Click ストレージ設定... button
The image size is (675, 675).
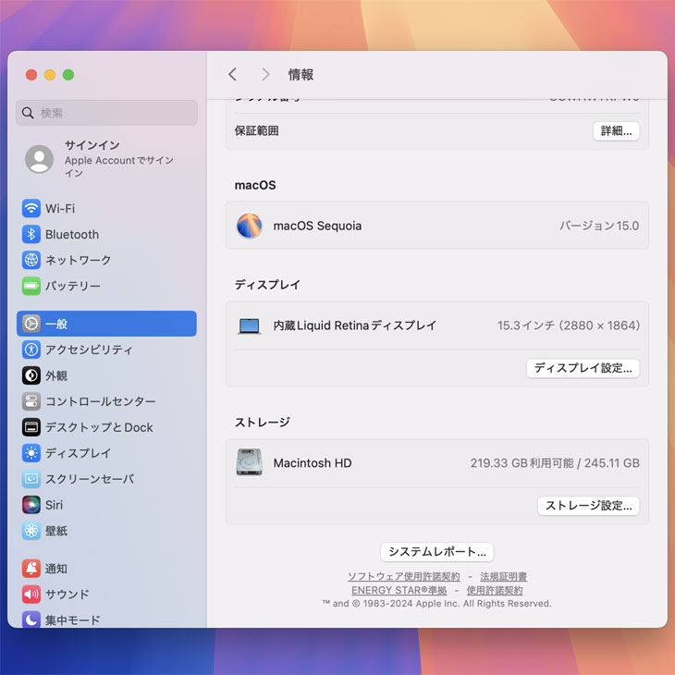click(x=588, y=506)
